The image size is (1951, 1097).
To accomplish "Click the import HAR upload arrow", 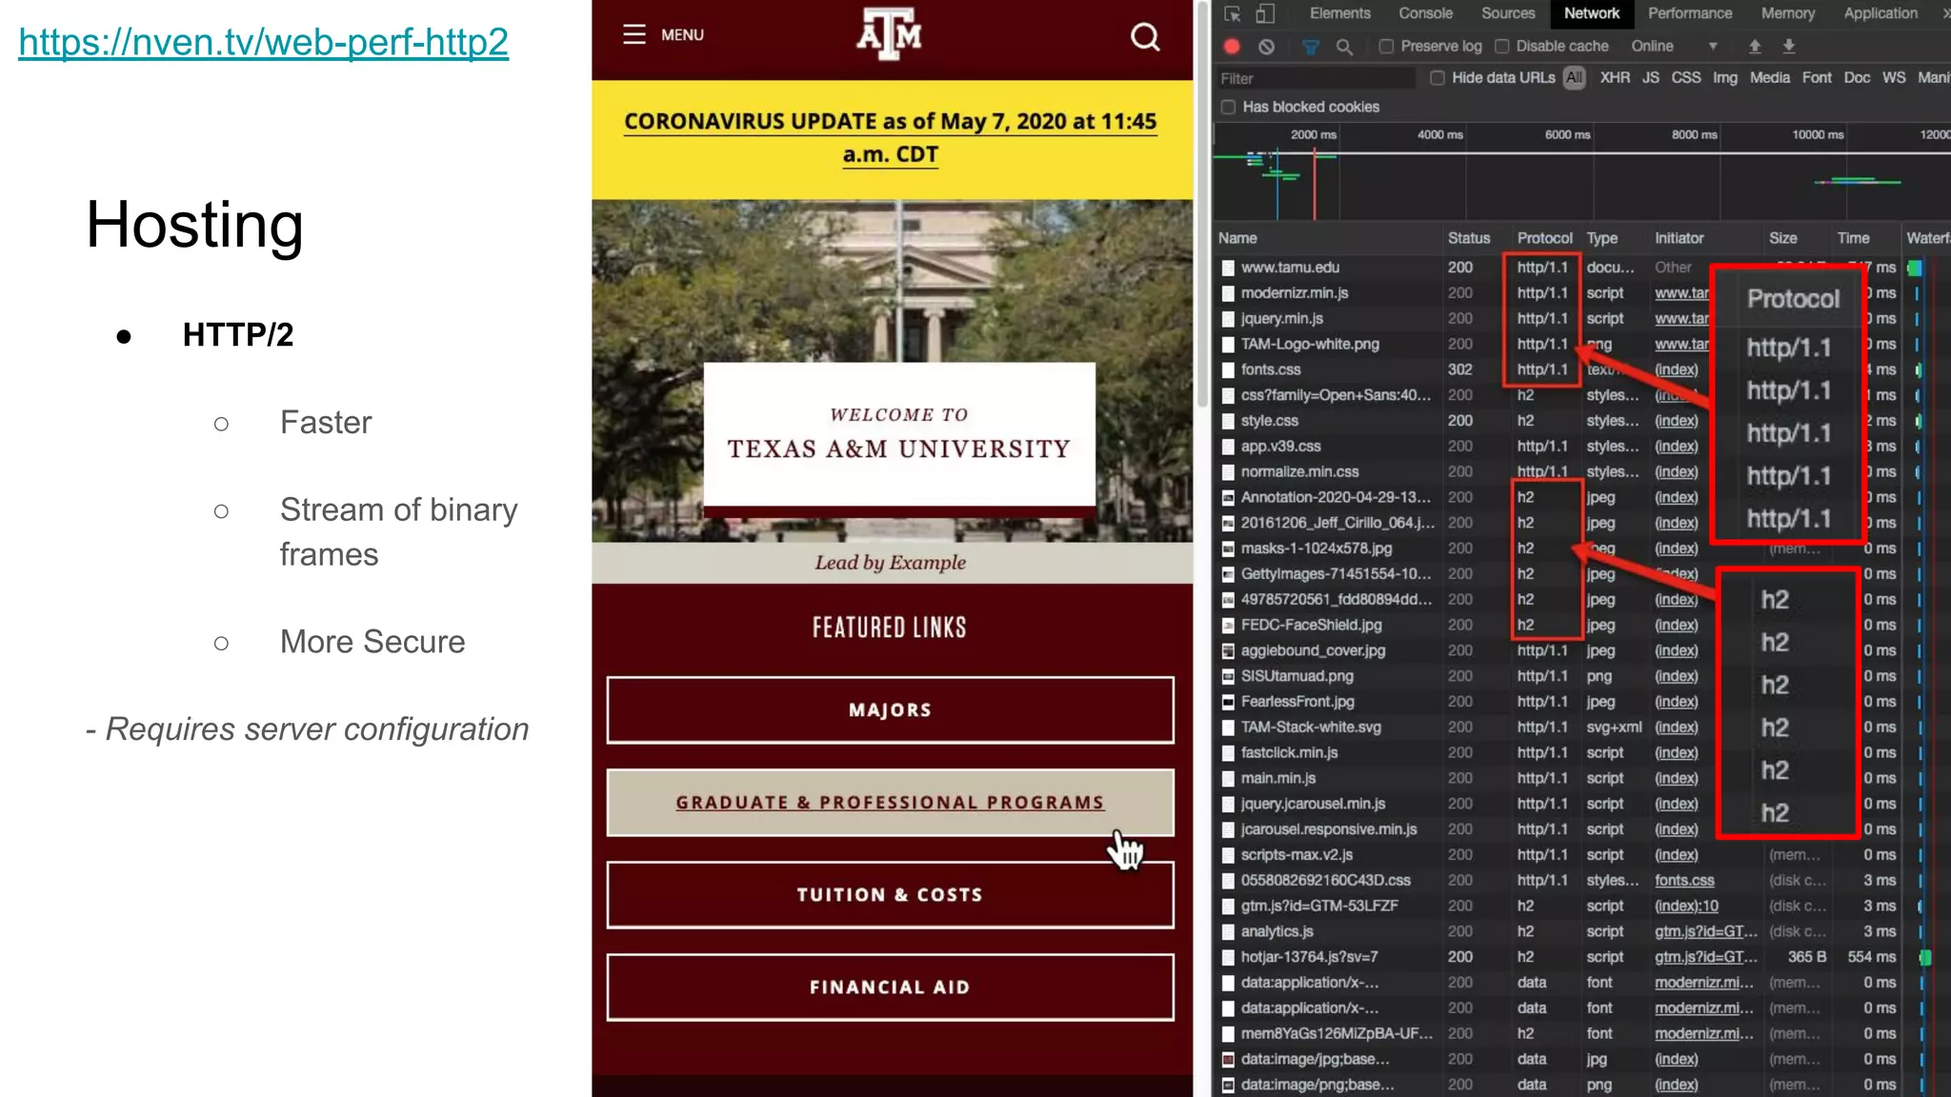I will point(1755,46).
